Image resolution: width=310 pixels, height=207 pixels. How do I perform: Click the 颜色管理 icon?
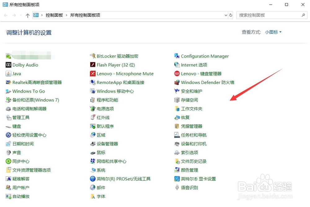coord(177,170)
